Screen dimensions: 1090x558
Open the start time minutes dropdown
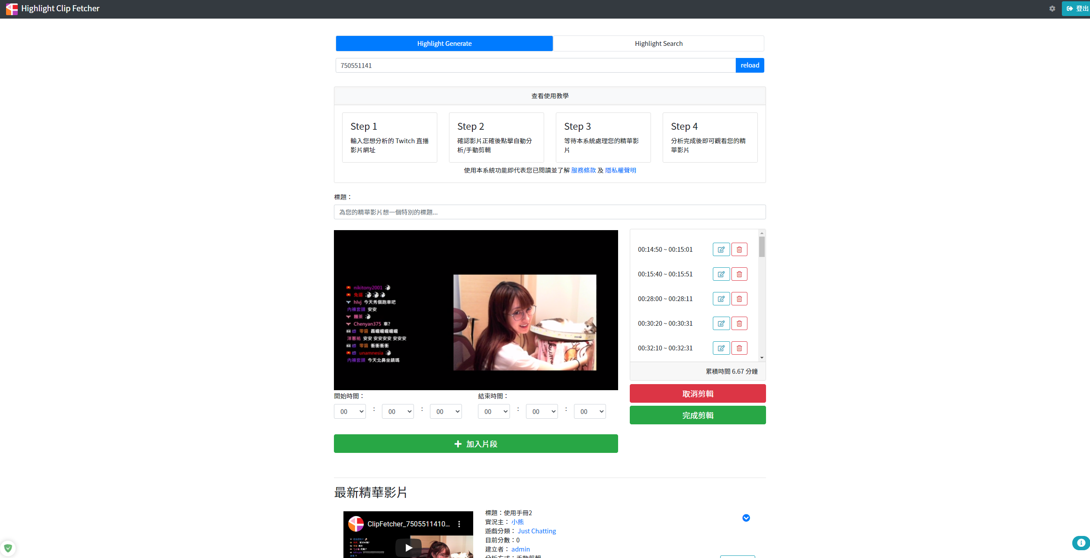click(x=398, y=411)
